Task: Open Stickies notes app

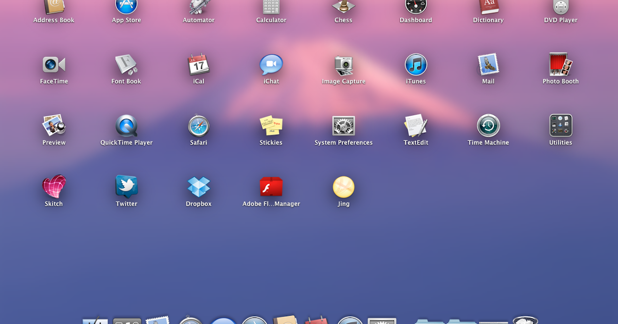Action: pyautogui.click(x=271, y=126)
